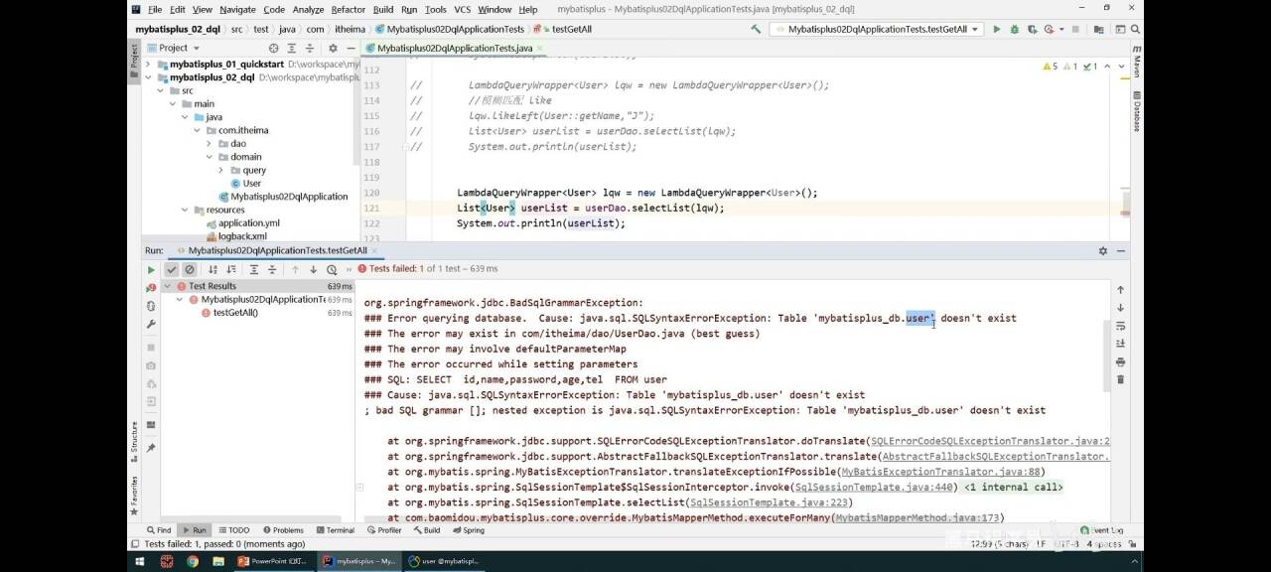This screenshot has width=1271, height=572.
Task: Select Mybatisplus02DqlApplicationTests.java editor tab
Action: (x=454, y=48)
